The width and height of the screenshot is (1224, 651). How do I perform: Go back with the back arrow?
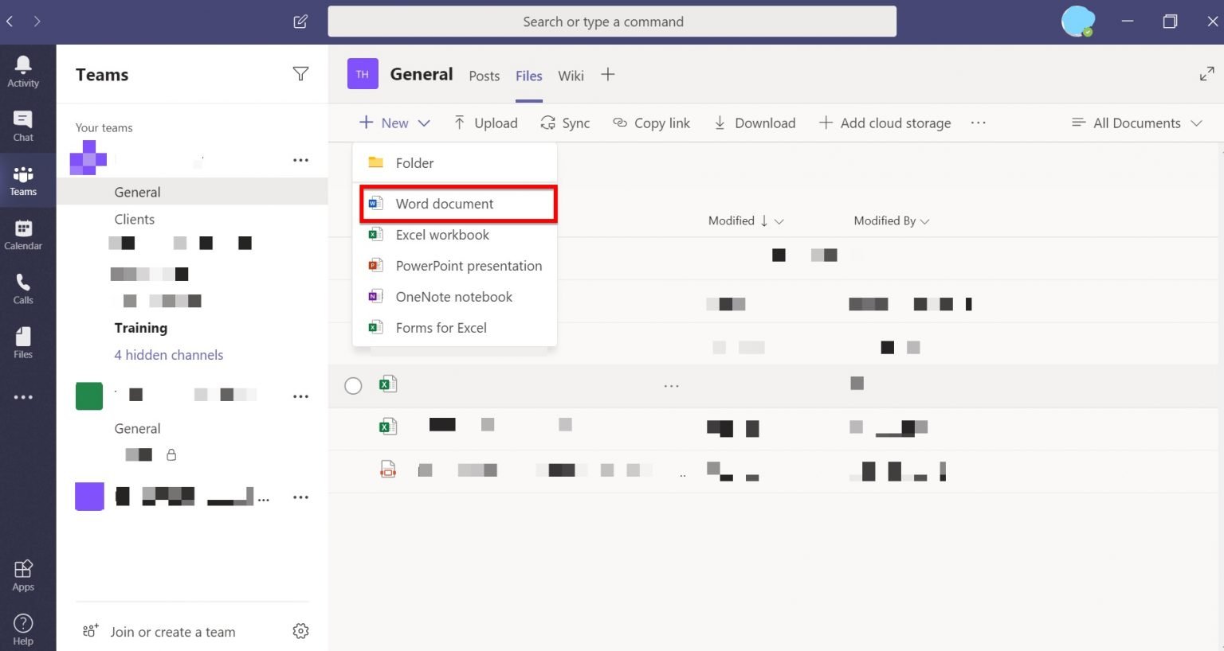(10, 21)
